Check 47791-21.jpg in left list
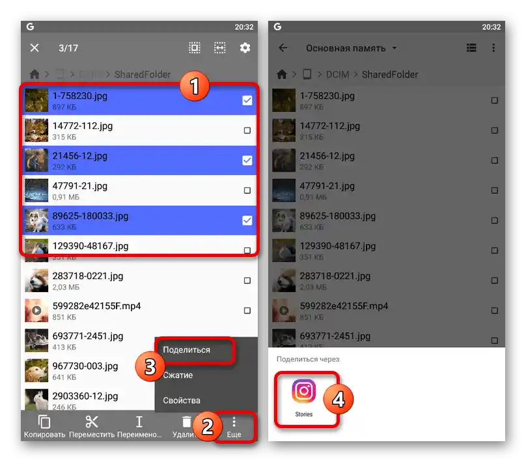This screenshot has height=462, width=526. 247,191
